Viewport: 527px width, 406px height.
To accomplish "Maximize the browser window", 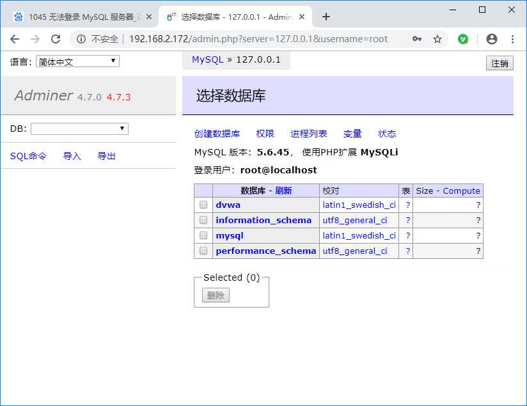I will click(482, 10).
